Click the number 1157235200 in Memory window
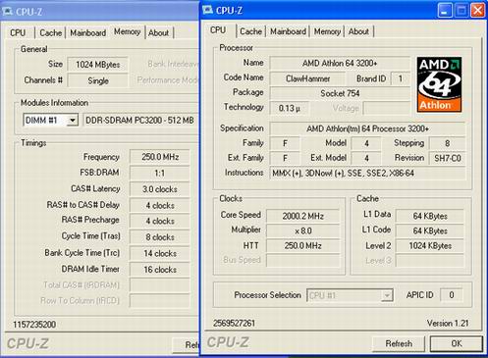The width and height of the screenshot is (488, 358). tap(34, 325)
